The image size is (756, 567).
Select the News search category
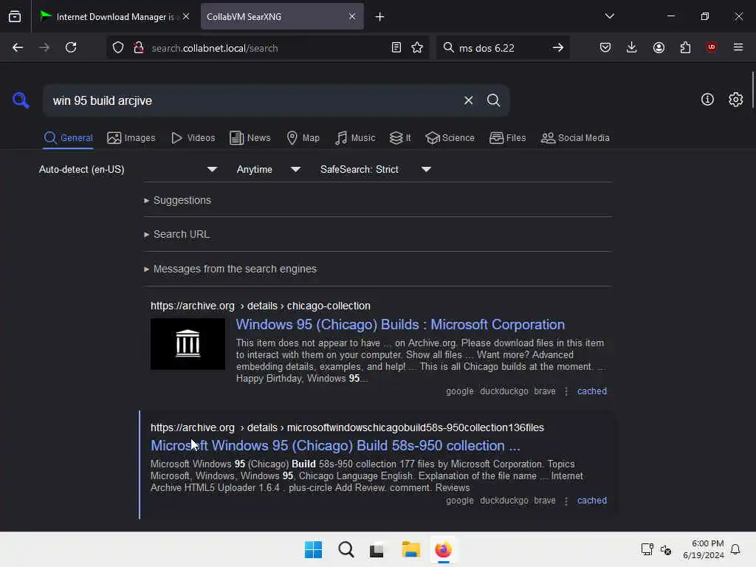250,138
